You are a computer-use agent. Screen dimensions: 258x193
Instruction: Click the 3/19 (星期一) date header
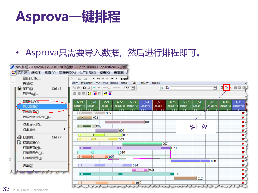tap(80, 105)
